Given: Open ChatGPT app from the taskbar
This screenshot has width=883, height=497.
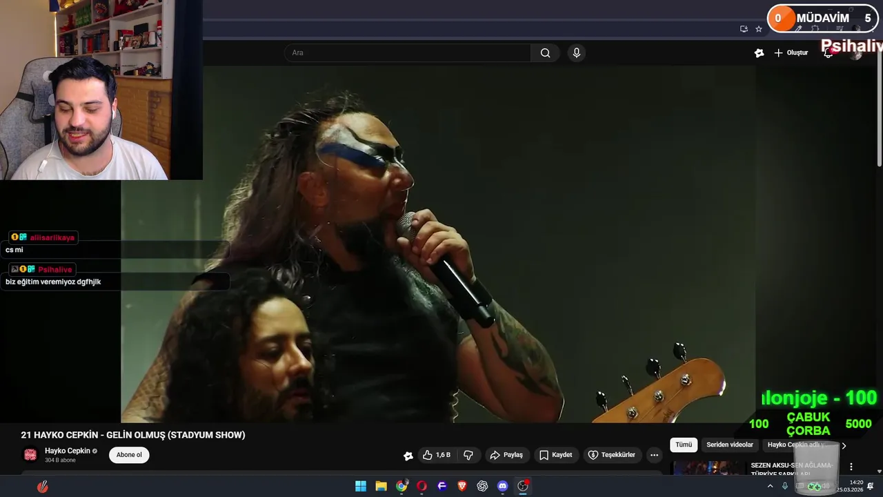Looking at the screenshot, I should [x=482, y=486].
